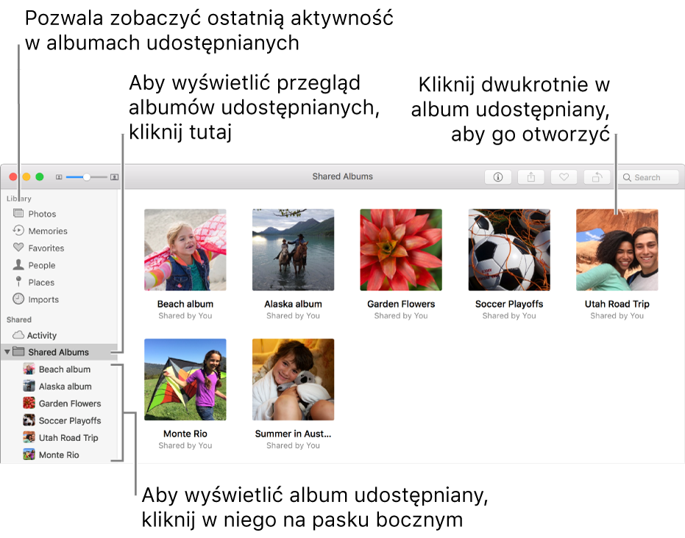Screen dimensions: 685x538
Task: Click the large thumbnail zoom-in icon
Action: pos(115,177)
